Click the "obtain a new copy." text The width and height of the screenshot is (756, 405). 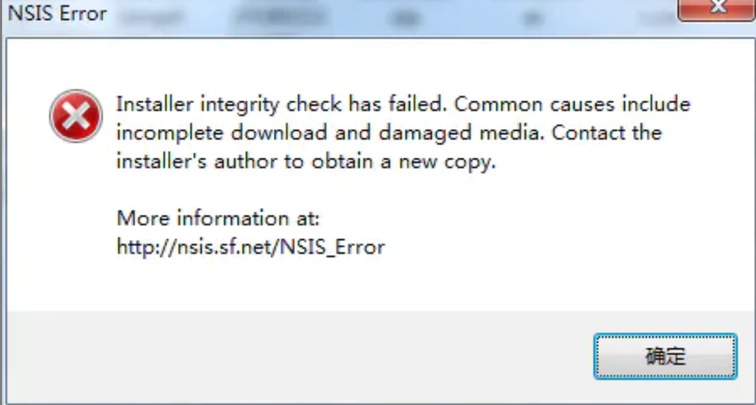(x=404, y=162)
